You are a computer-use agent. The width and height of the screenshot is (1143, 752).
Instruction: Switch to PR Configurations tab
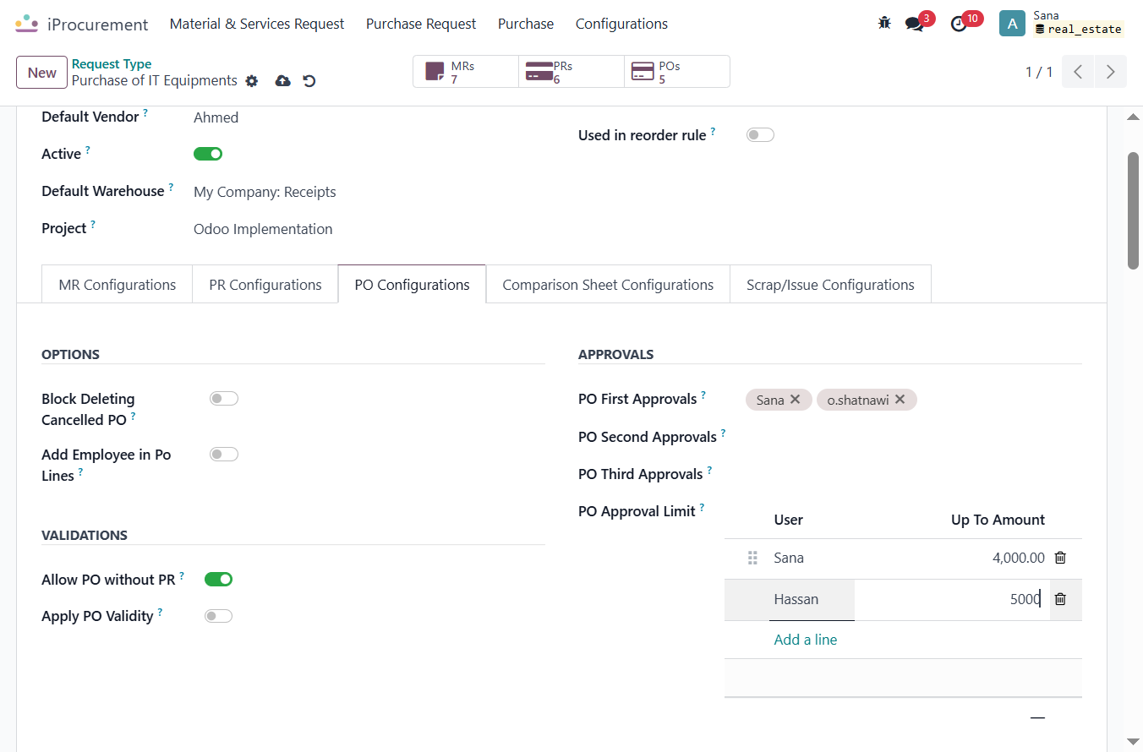265,285
